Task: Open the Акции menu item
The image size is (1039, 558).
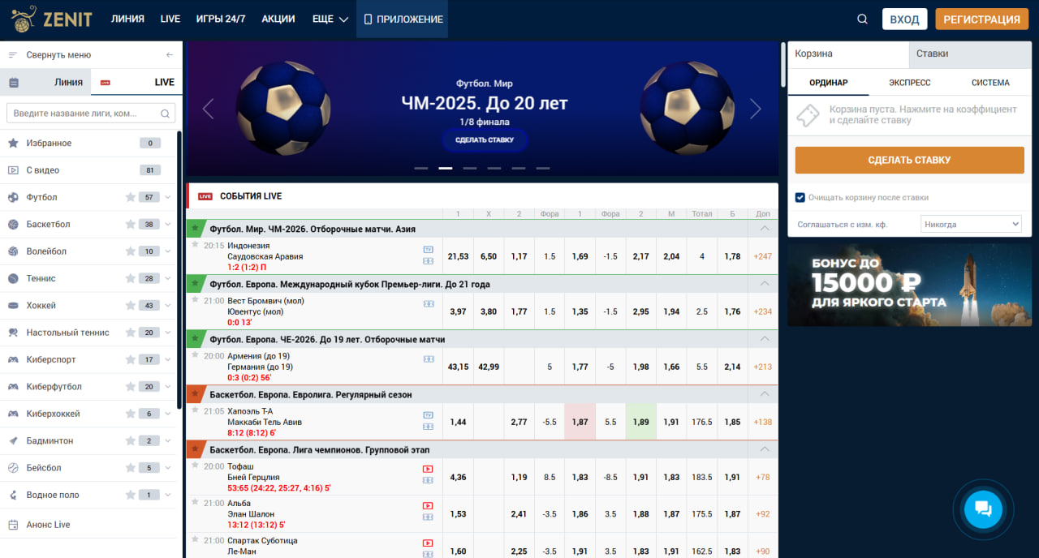Action: 278,19
